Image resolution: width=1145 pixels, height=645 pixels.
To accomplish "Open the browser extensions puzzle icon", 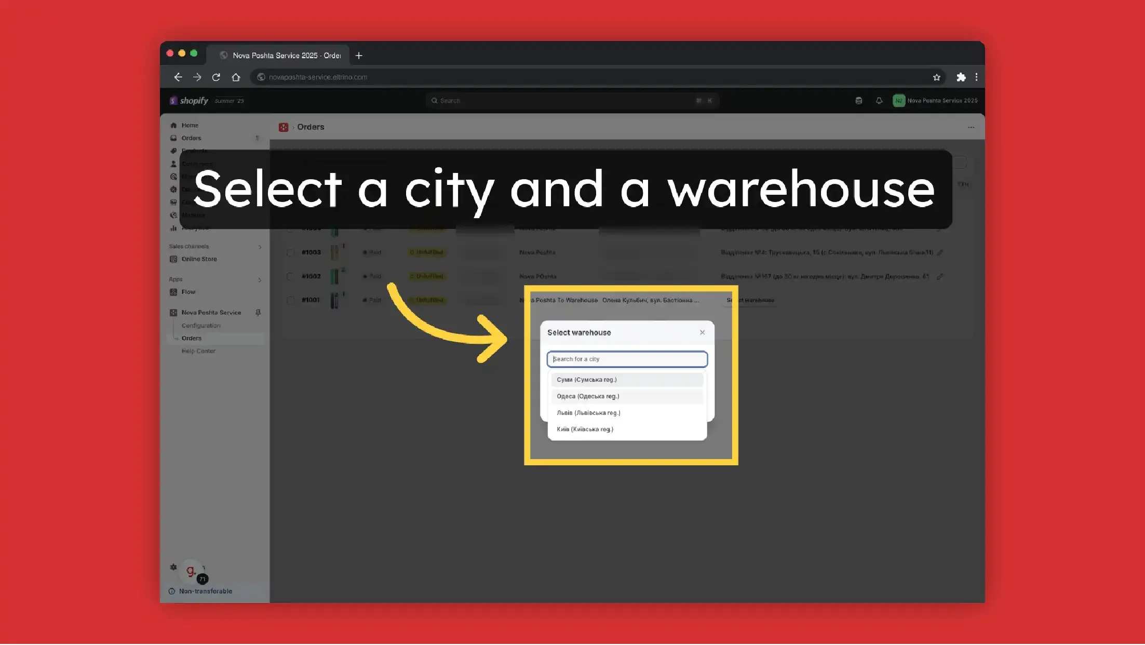I will coord(961,77).
